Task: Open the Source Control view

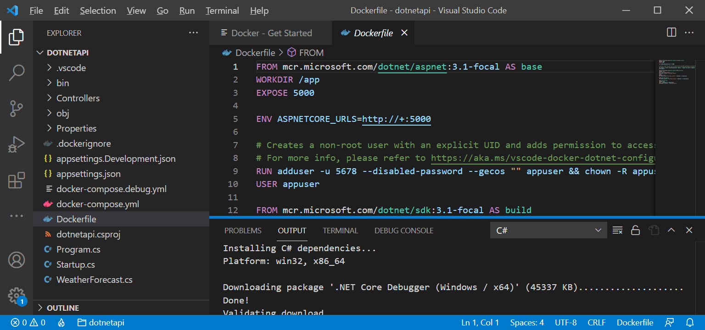Action: (17, 109)
